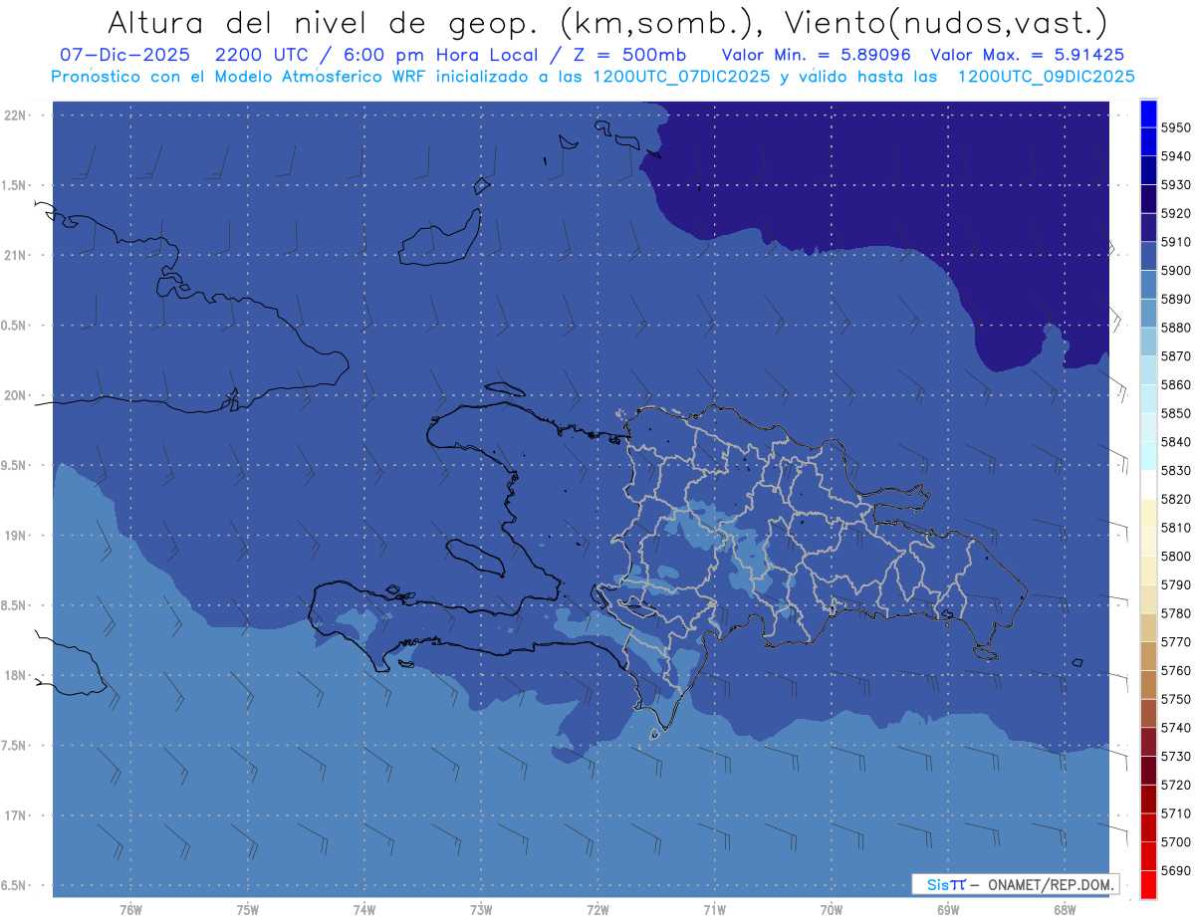Click the '19N' latitude axis label
The image size is (1195, 923).
pyautogui.click(x=17, y=536)
